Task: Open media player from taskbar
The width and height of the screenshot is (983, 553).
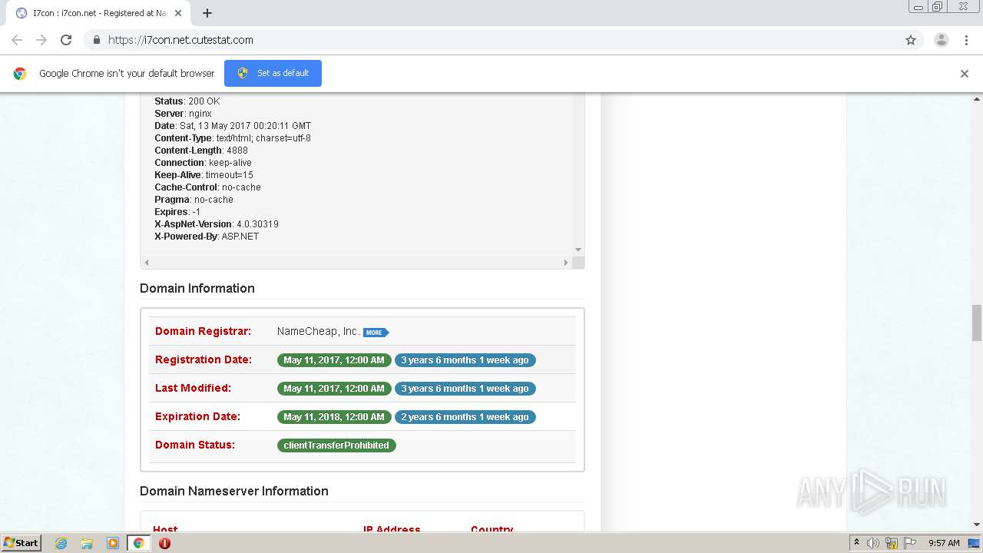Action: [x=113, y=543]
